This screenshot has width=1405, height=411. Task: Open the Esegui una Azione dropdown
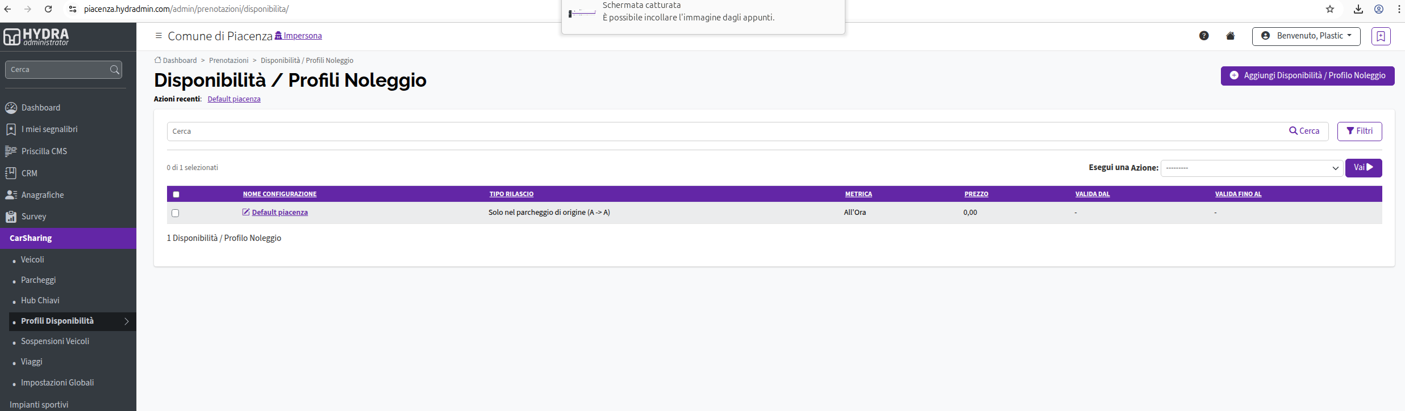pos(1252,168)
